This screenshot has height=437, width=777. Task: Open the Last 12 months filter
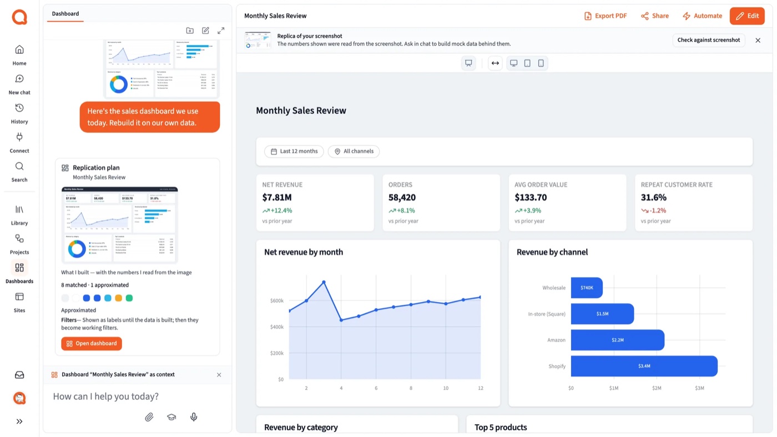pos(294,151)
